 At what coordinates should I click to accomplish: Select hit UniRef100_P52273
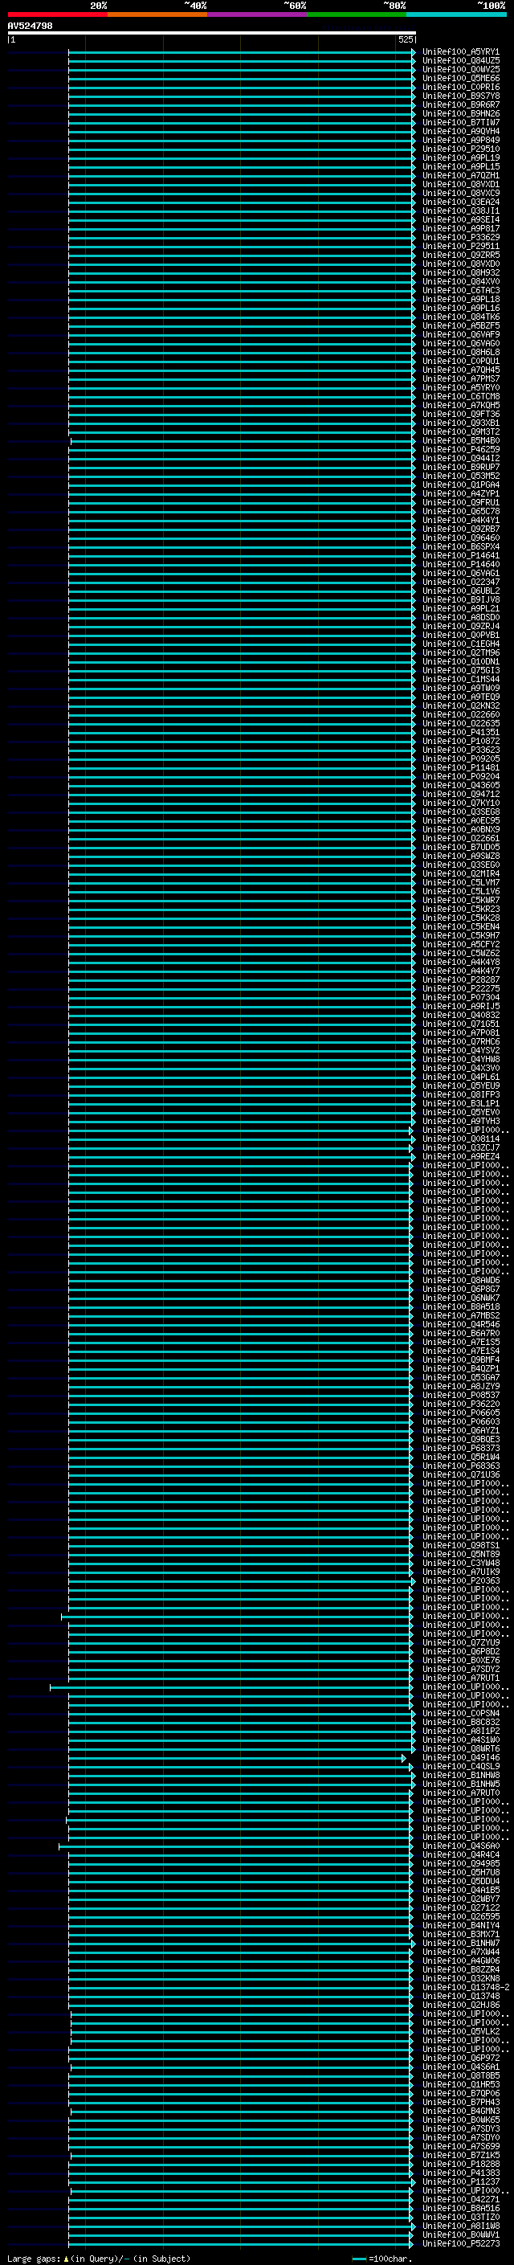pos(460,2243)
